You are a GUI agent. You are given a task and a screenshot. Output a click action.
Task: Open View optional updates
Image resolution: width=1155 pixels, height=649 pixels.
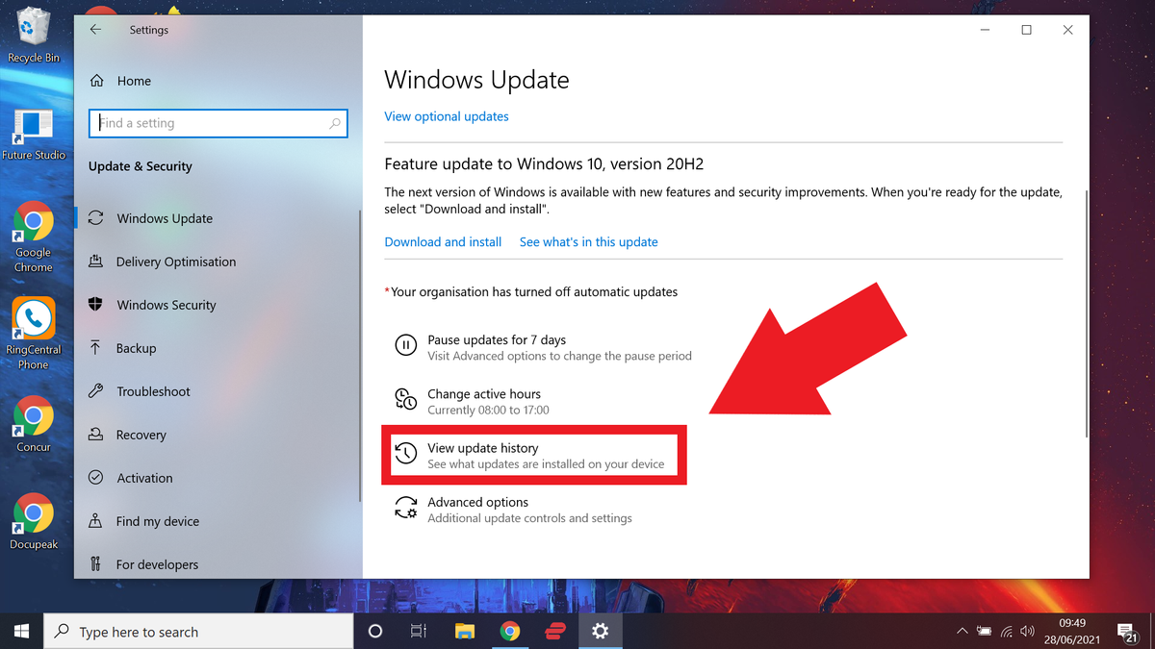click(x=446, y=116)
